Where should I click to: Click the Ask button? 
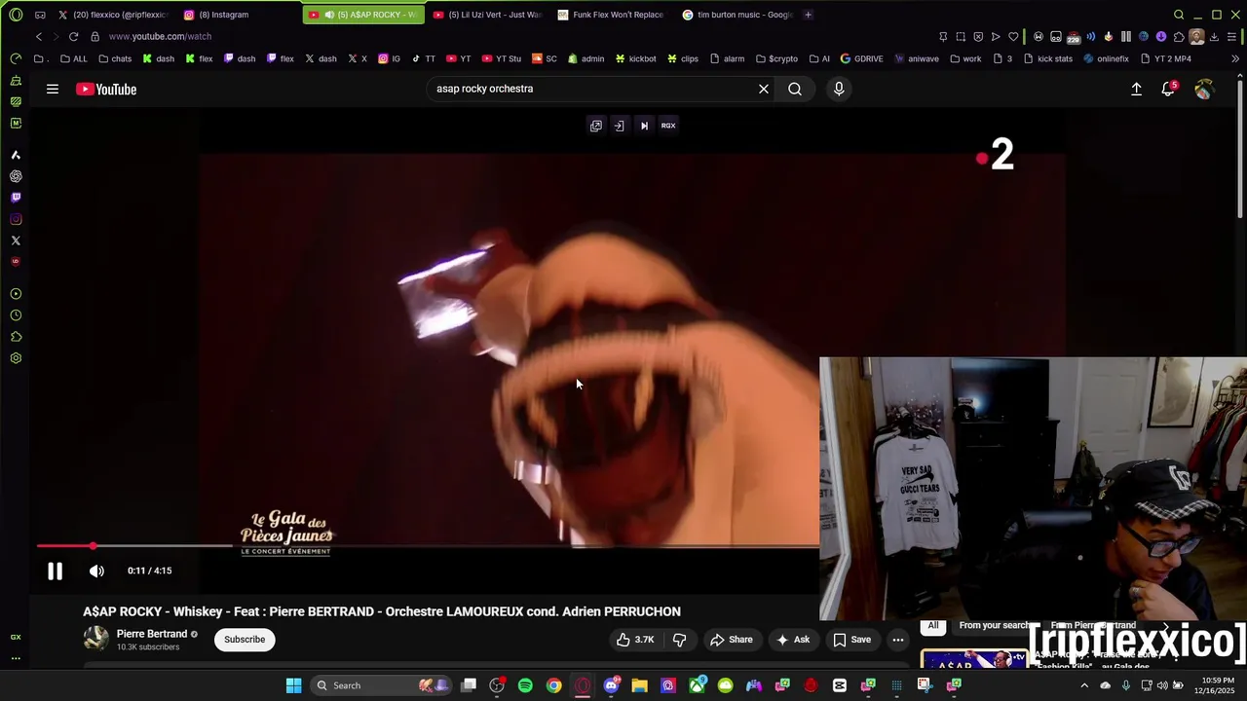click(792, 640)
